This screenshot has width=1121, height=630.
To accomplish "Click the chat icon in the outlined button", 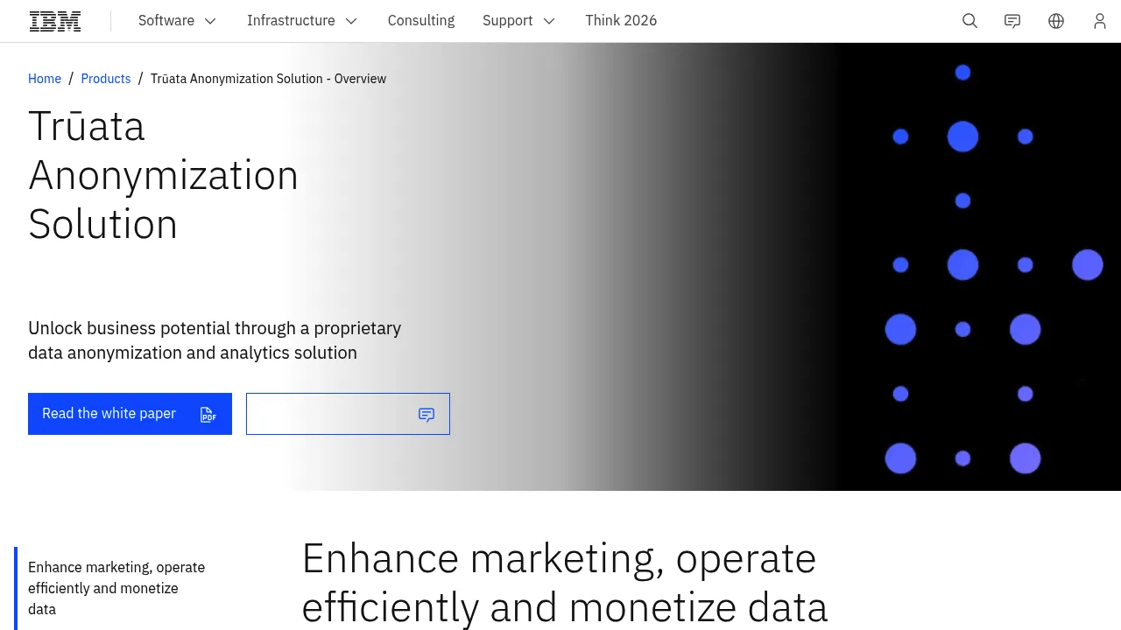I will point(427,415).
